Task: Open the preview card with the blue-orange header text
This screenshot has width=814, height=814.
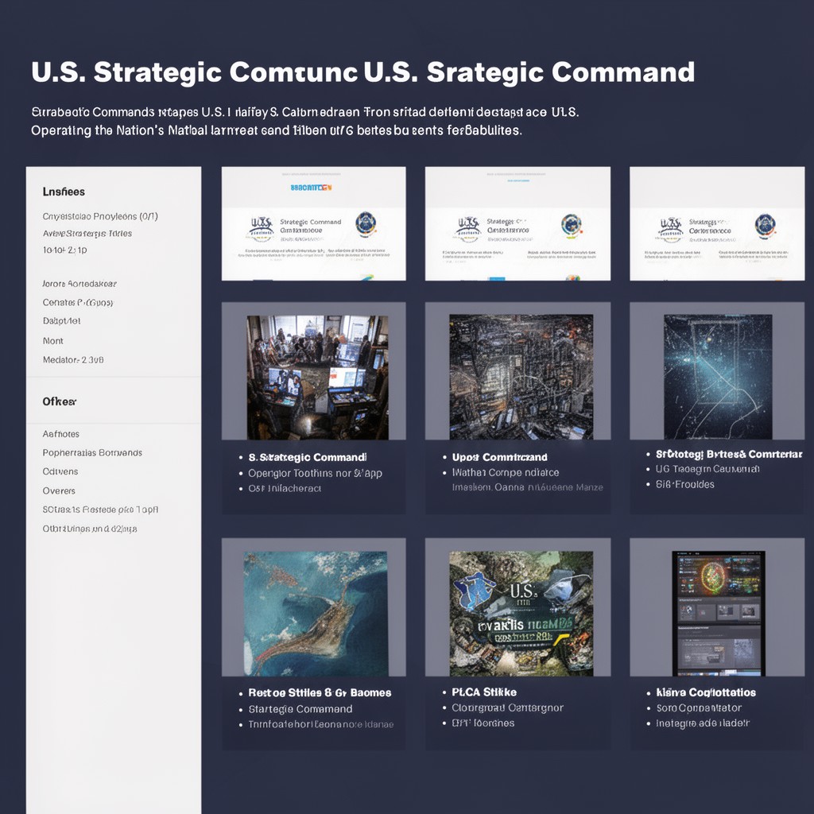Action: click(313, 223)
